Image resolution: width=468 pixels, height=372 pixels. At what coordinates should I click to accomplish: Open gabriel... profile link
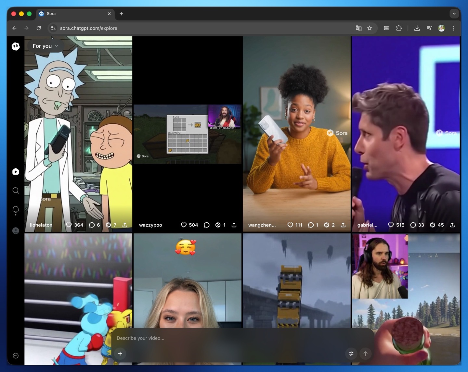click(x=367, y=225)
